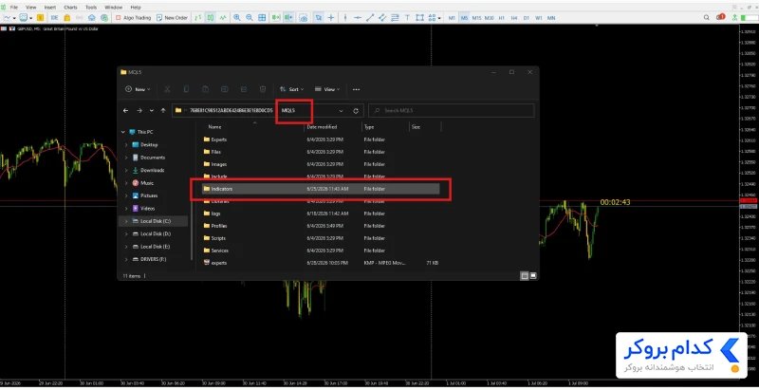
Task: Take a chart screenshot with camera icon
Action: point(304,18)
